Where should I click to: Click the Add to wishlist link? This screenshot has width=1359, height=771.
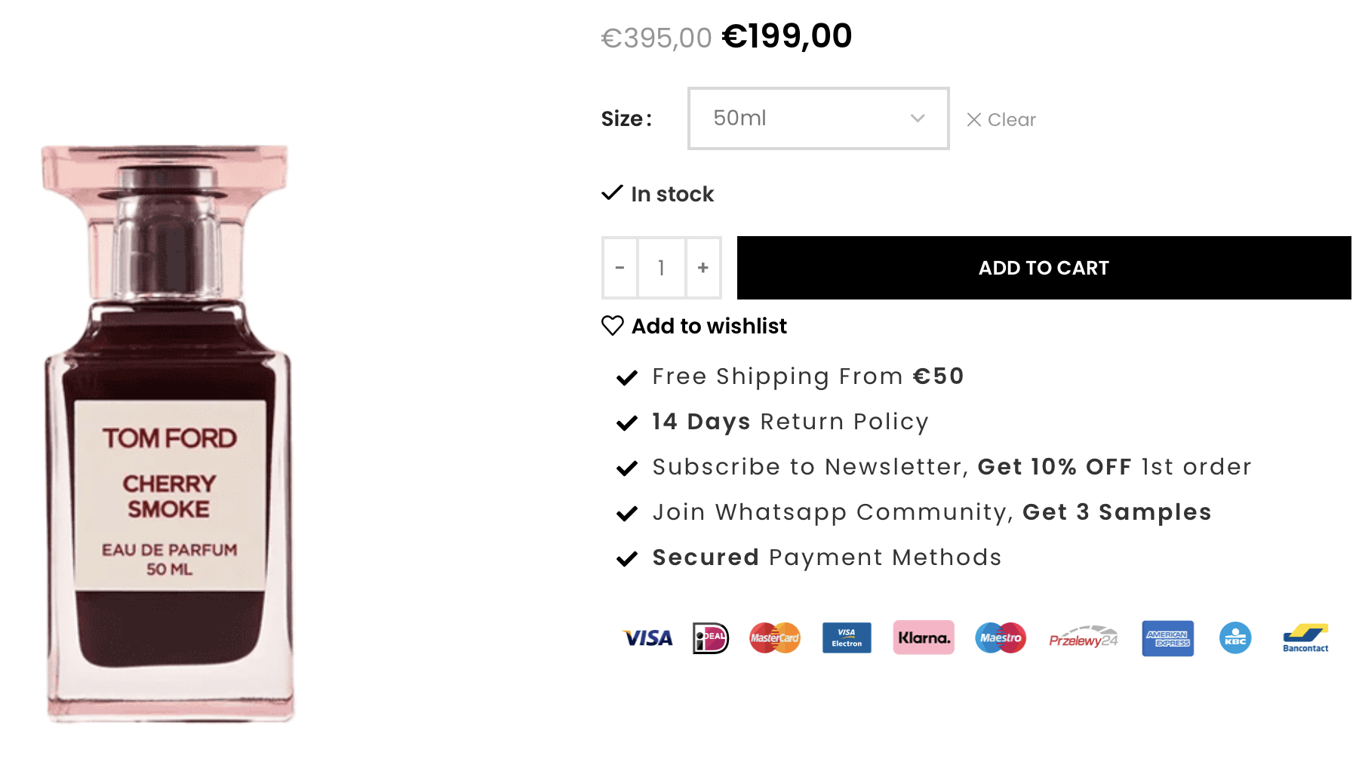[709, 326]
